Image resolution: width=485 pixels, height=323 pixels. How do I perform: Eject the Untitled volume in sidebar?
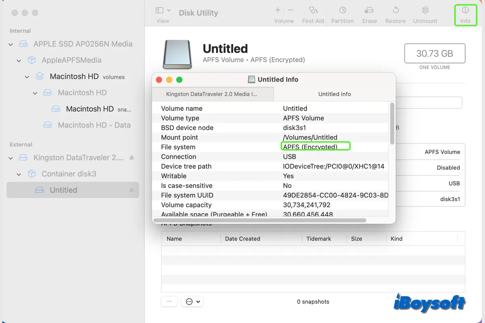tap(132, 190)
